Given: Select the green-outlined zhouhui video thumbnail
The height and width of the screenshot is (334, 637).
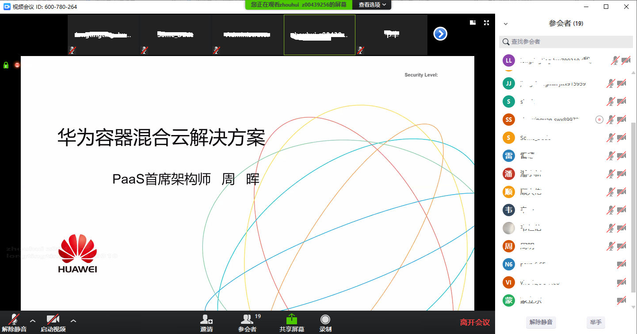Looking at the screenshot, I should coord(320,35).
